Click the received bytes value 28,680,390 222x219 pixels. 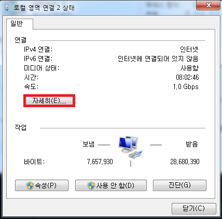tap(185, 162)
